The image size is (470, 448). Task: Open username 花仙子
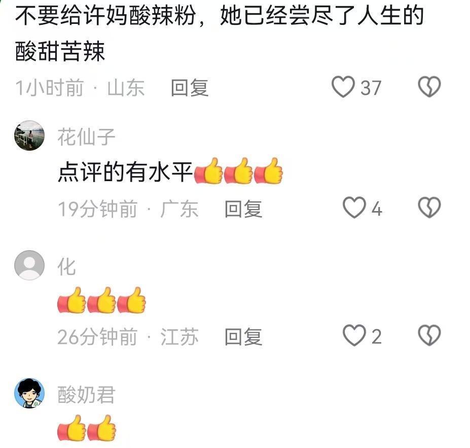[86, 137]
